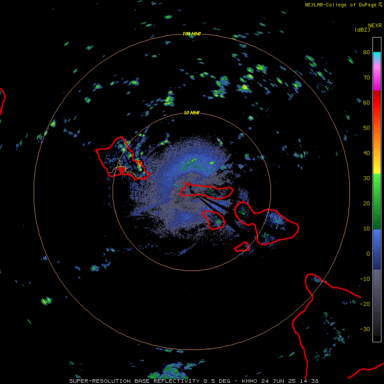This screenshot has width=384, height=384.
Task: Click the 30 value on dBZ scale
Action: click(367, 178)
